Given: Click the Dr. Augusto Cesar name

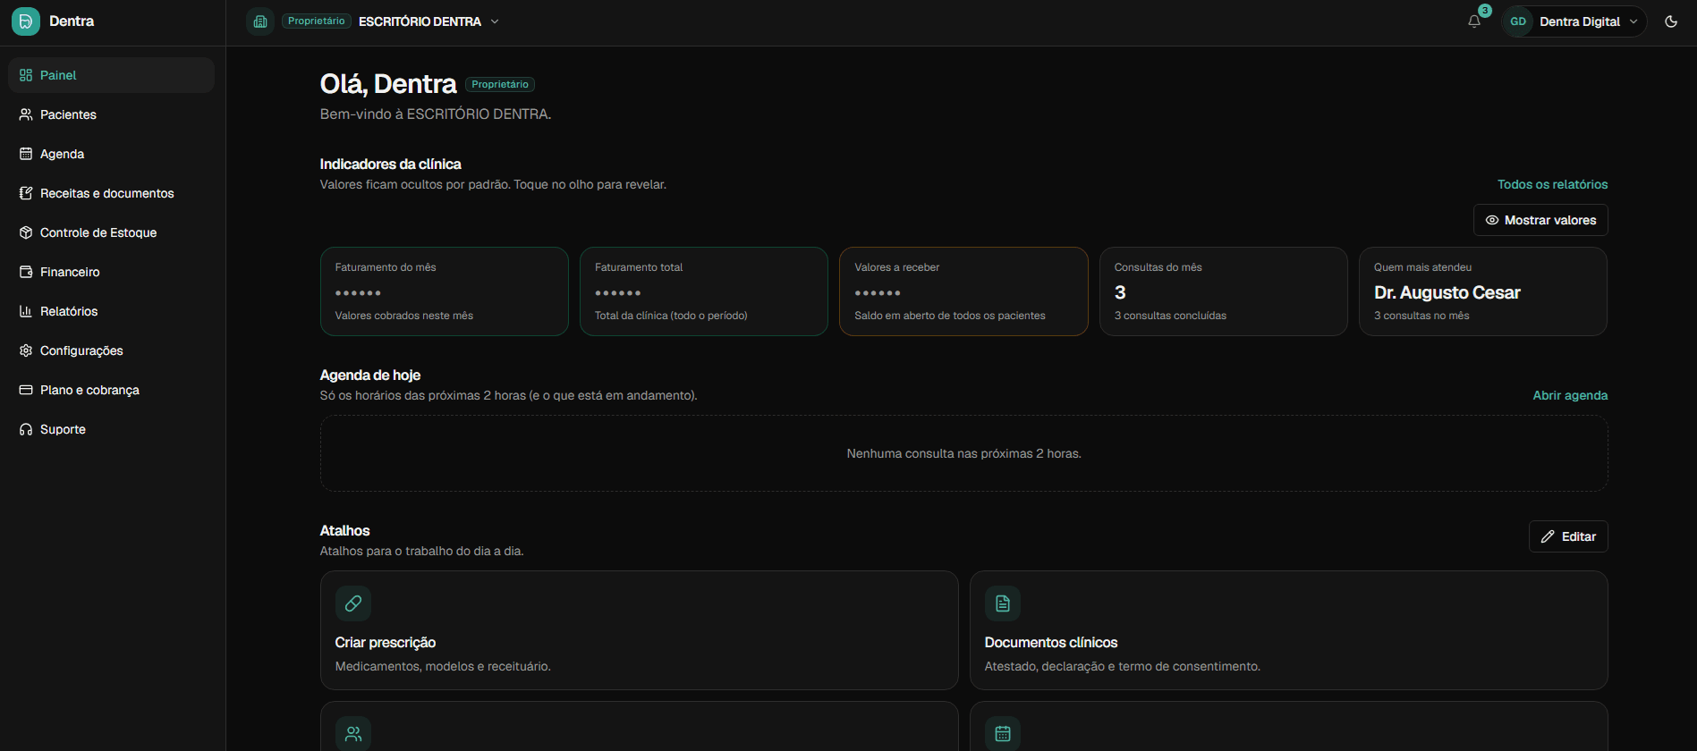Looking at the screenshot, I should [1447, 292].
